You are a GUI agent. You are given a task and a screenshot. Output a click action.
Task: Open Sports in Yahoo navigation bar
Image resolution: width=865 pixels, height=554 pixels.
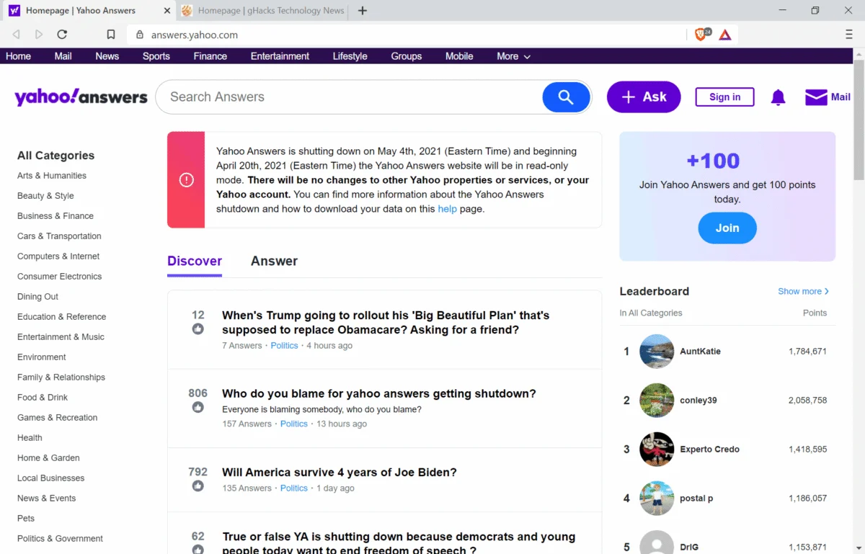click(x=156, y=56)
